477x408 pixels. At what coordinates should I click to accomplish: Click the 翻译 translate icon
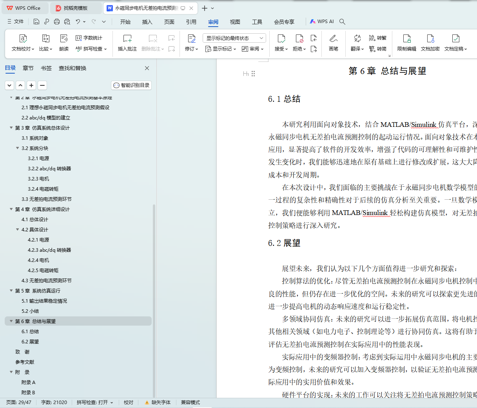(x=357, y=38)
